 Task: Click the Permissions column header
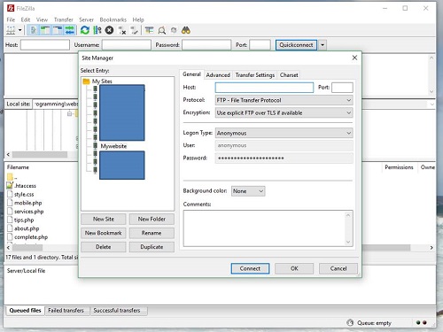(399, 167)
